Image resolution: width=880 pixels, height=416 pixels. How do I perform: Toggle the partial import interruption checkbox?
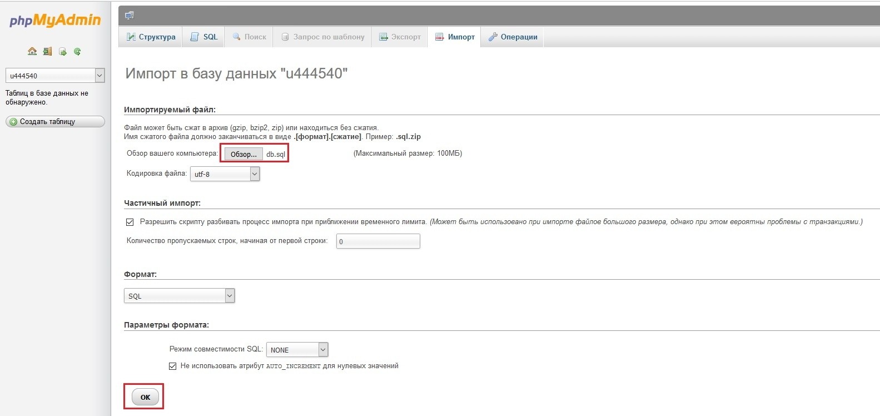coord(130,222)
